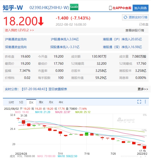Click 更多>> for more announcements
The image size is (151, 158).
(143, 89)
